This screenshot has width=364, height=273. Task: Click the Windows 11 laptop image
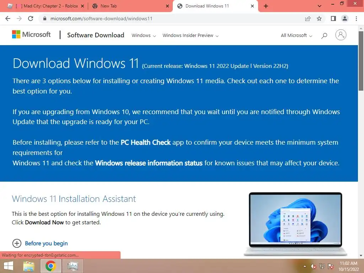pos(295,224)
